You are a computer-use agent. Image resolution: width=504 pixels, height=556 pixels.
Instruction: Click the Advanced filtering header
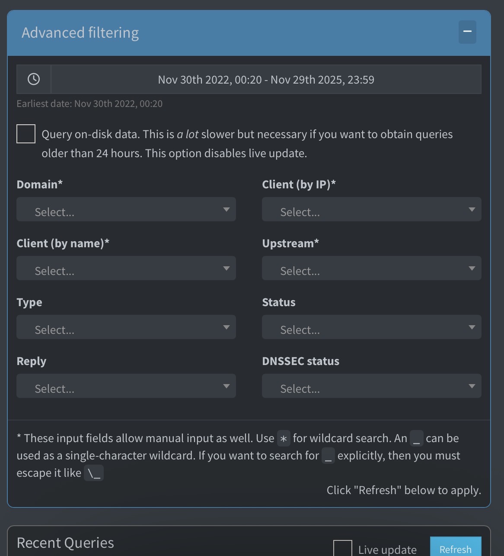pyautogui.click(x=80, y=32)
